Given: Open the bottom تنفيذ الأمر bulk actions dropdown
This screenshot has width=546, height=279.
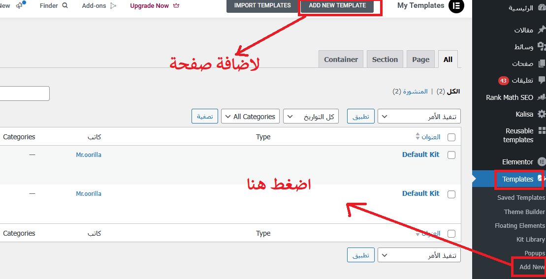Looking at the screenshot, I should coord(419,255).
